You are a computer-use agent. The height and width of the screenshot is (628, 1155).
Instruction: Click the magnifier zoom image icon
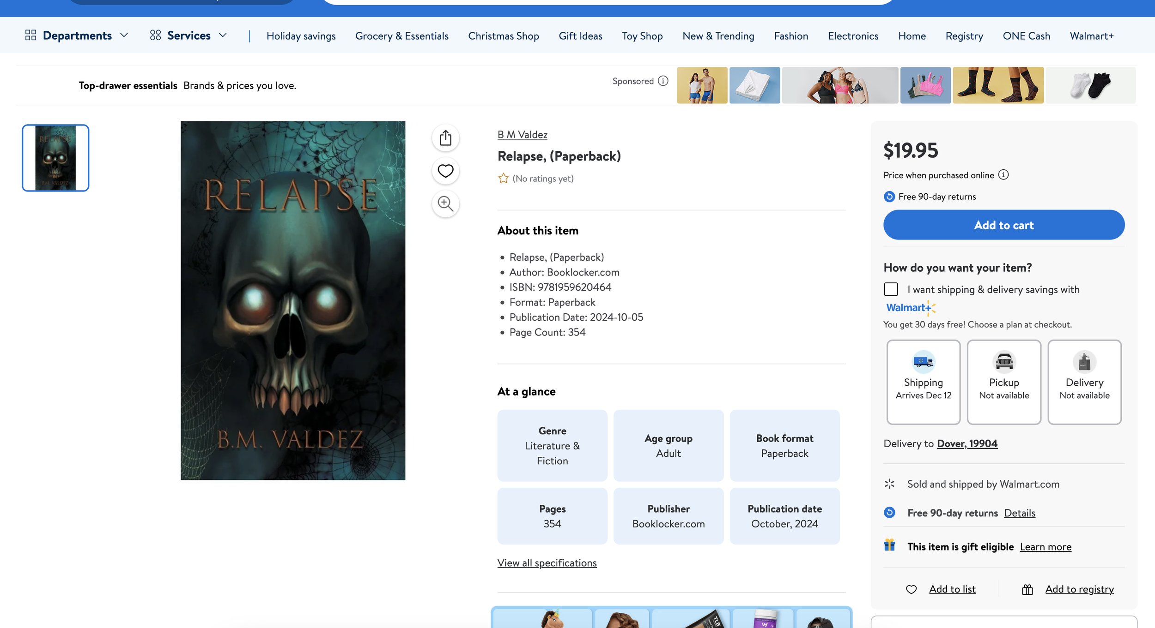point(445,203)
